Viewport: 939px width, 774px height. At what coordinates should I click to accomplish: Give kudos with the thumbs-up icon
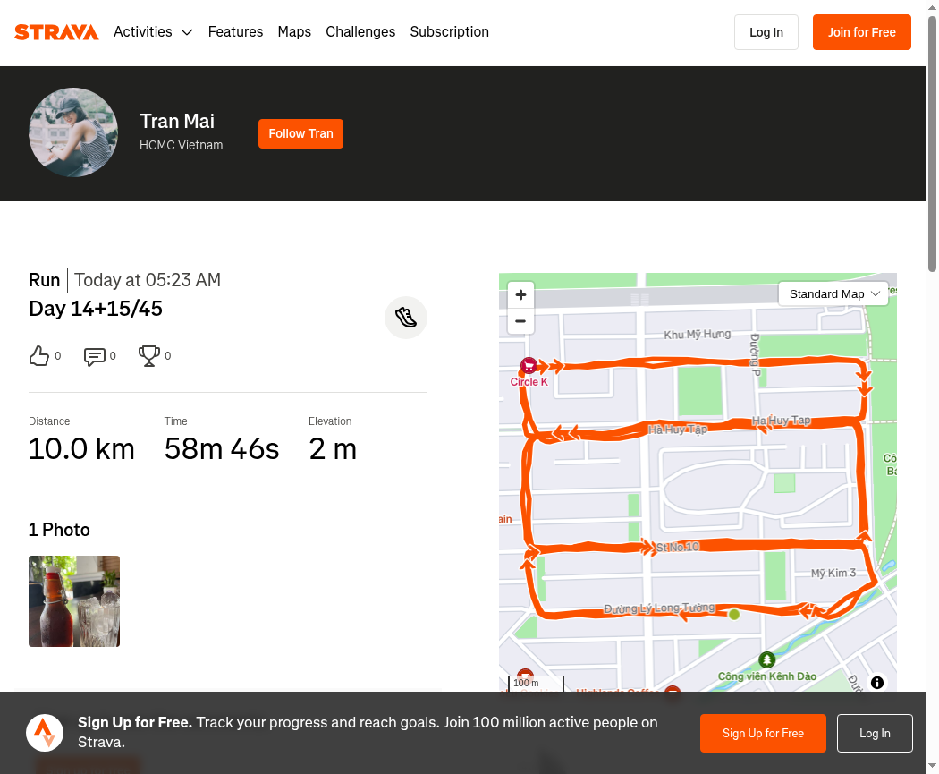(39, 356)
